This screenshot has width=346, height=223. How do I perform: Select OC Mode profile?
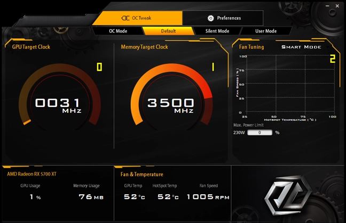point(118,31)
